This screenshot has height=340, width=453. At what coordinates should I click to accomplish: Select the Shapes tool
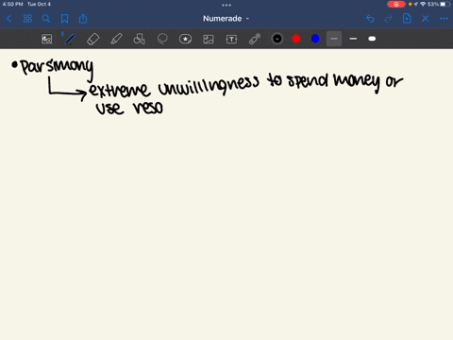click(139, 39)
